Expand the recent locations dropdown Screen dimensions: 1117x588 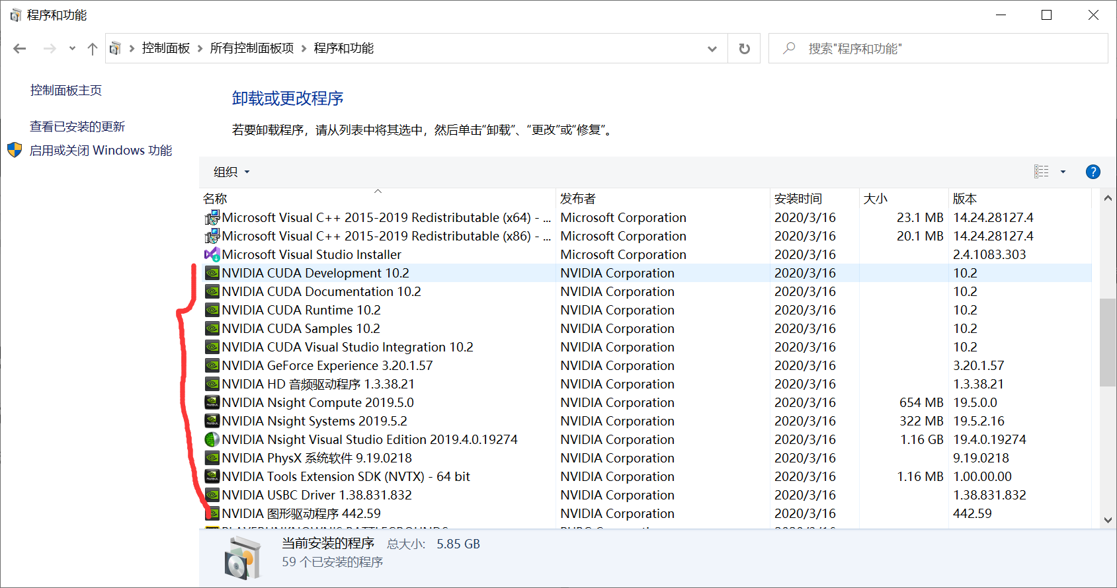pyautogui.click(x=72, y=48)
